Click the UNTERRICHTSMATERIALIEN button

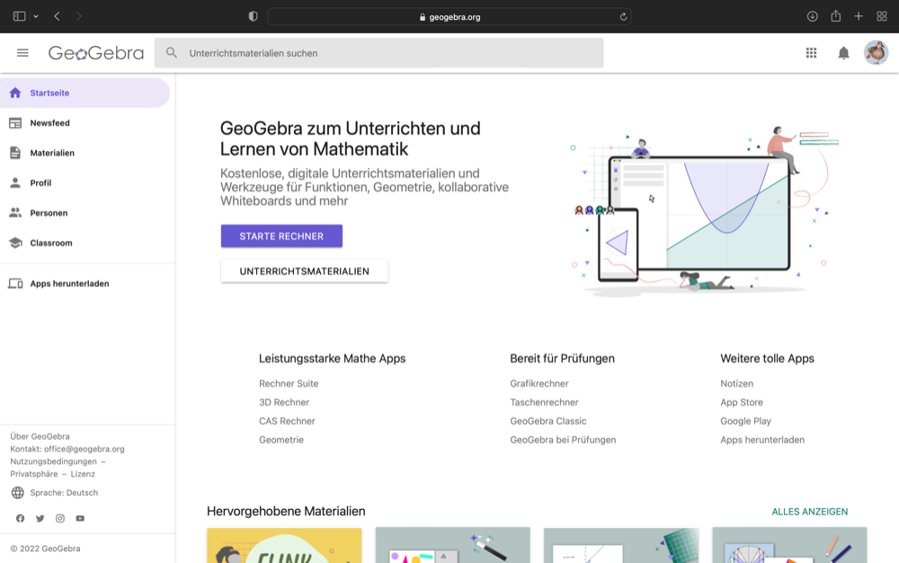pos(305,272)
